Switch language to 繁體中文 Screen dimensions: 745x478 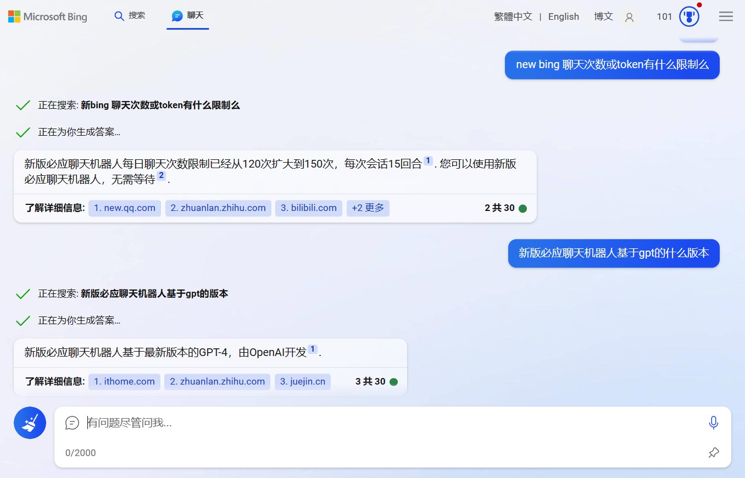[513, 16]
